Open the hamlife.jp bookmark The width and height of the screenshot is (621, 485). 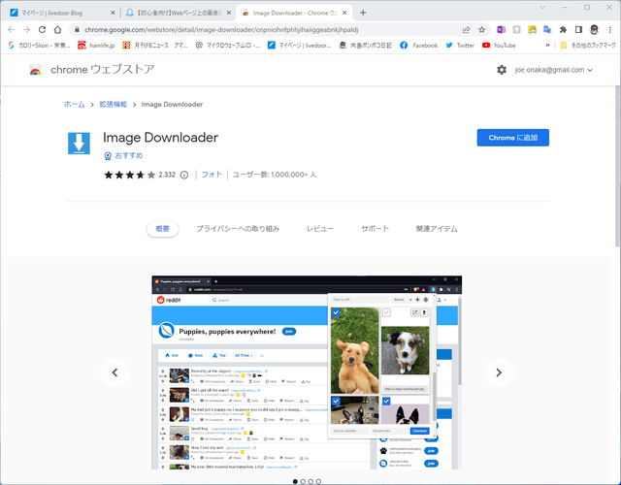tap(96, 46)
